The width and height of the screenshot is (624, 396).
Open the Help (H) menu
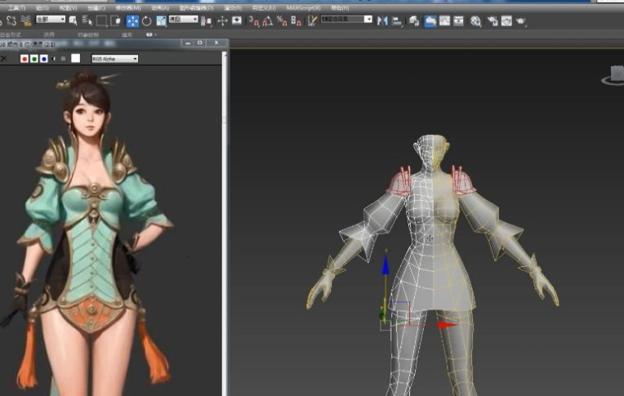pos(340,8)
